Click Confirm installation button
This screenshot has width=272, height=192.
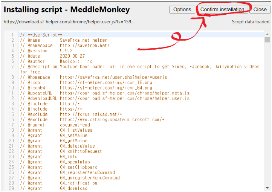point(222,9)
